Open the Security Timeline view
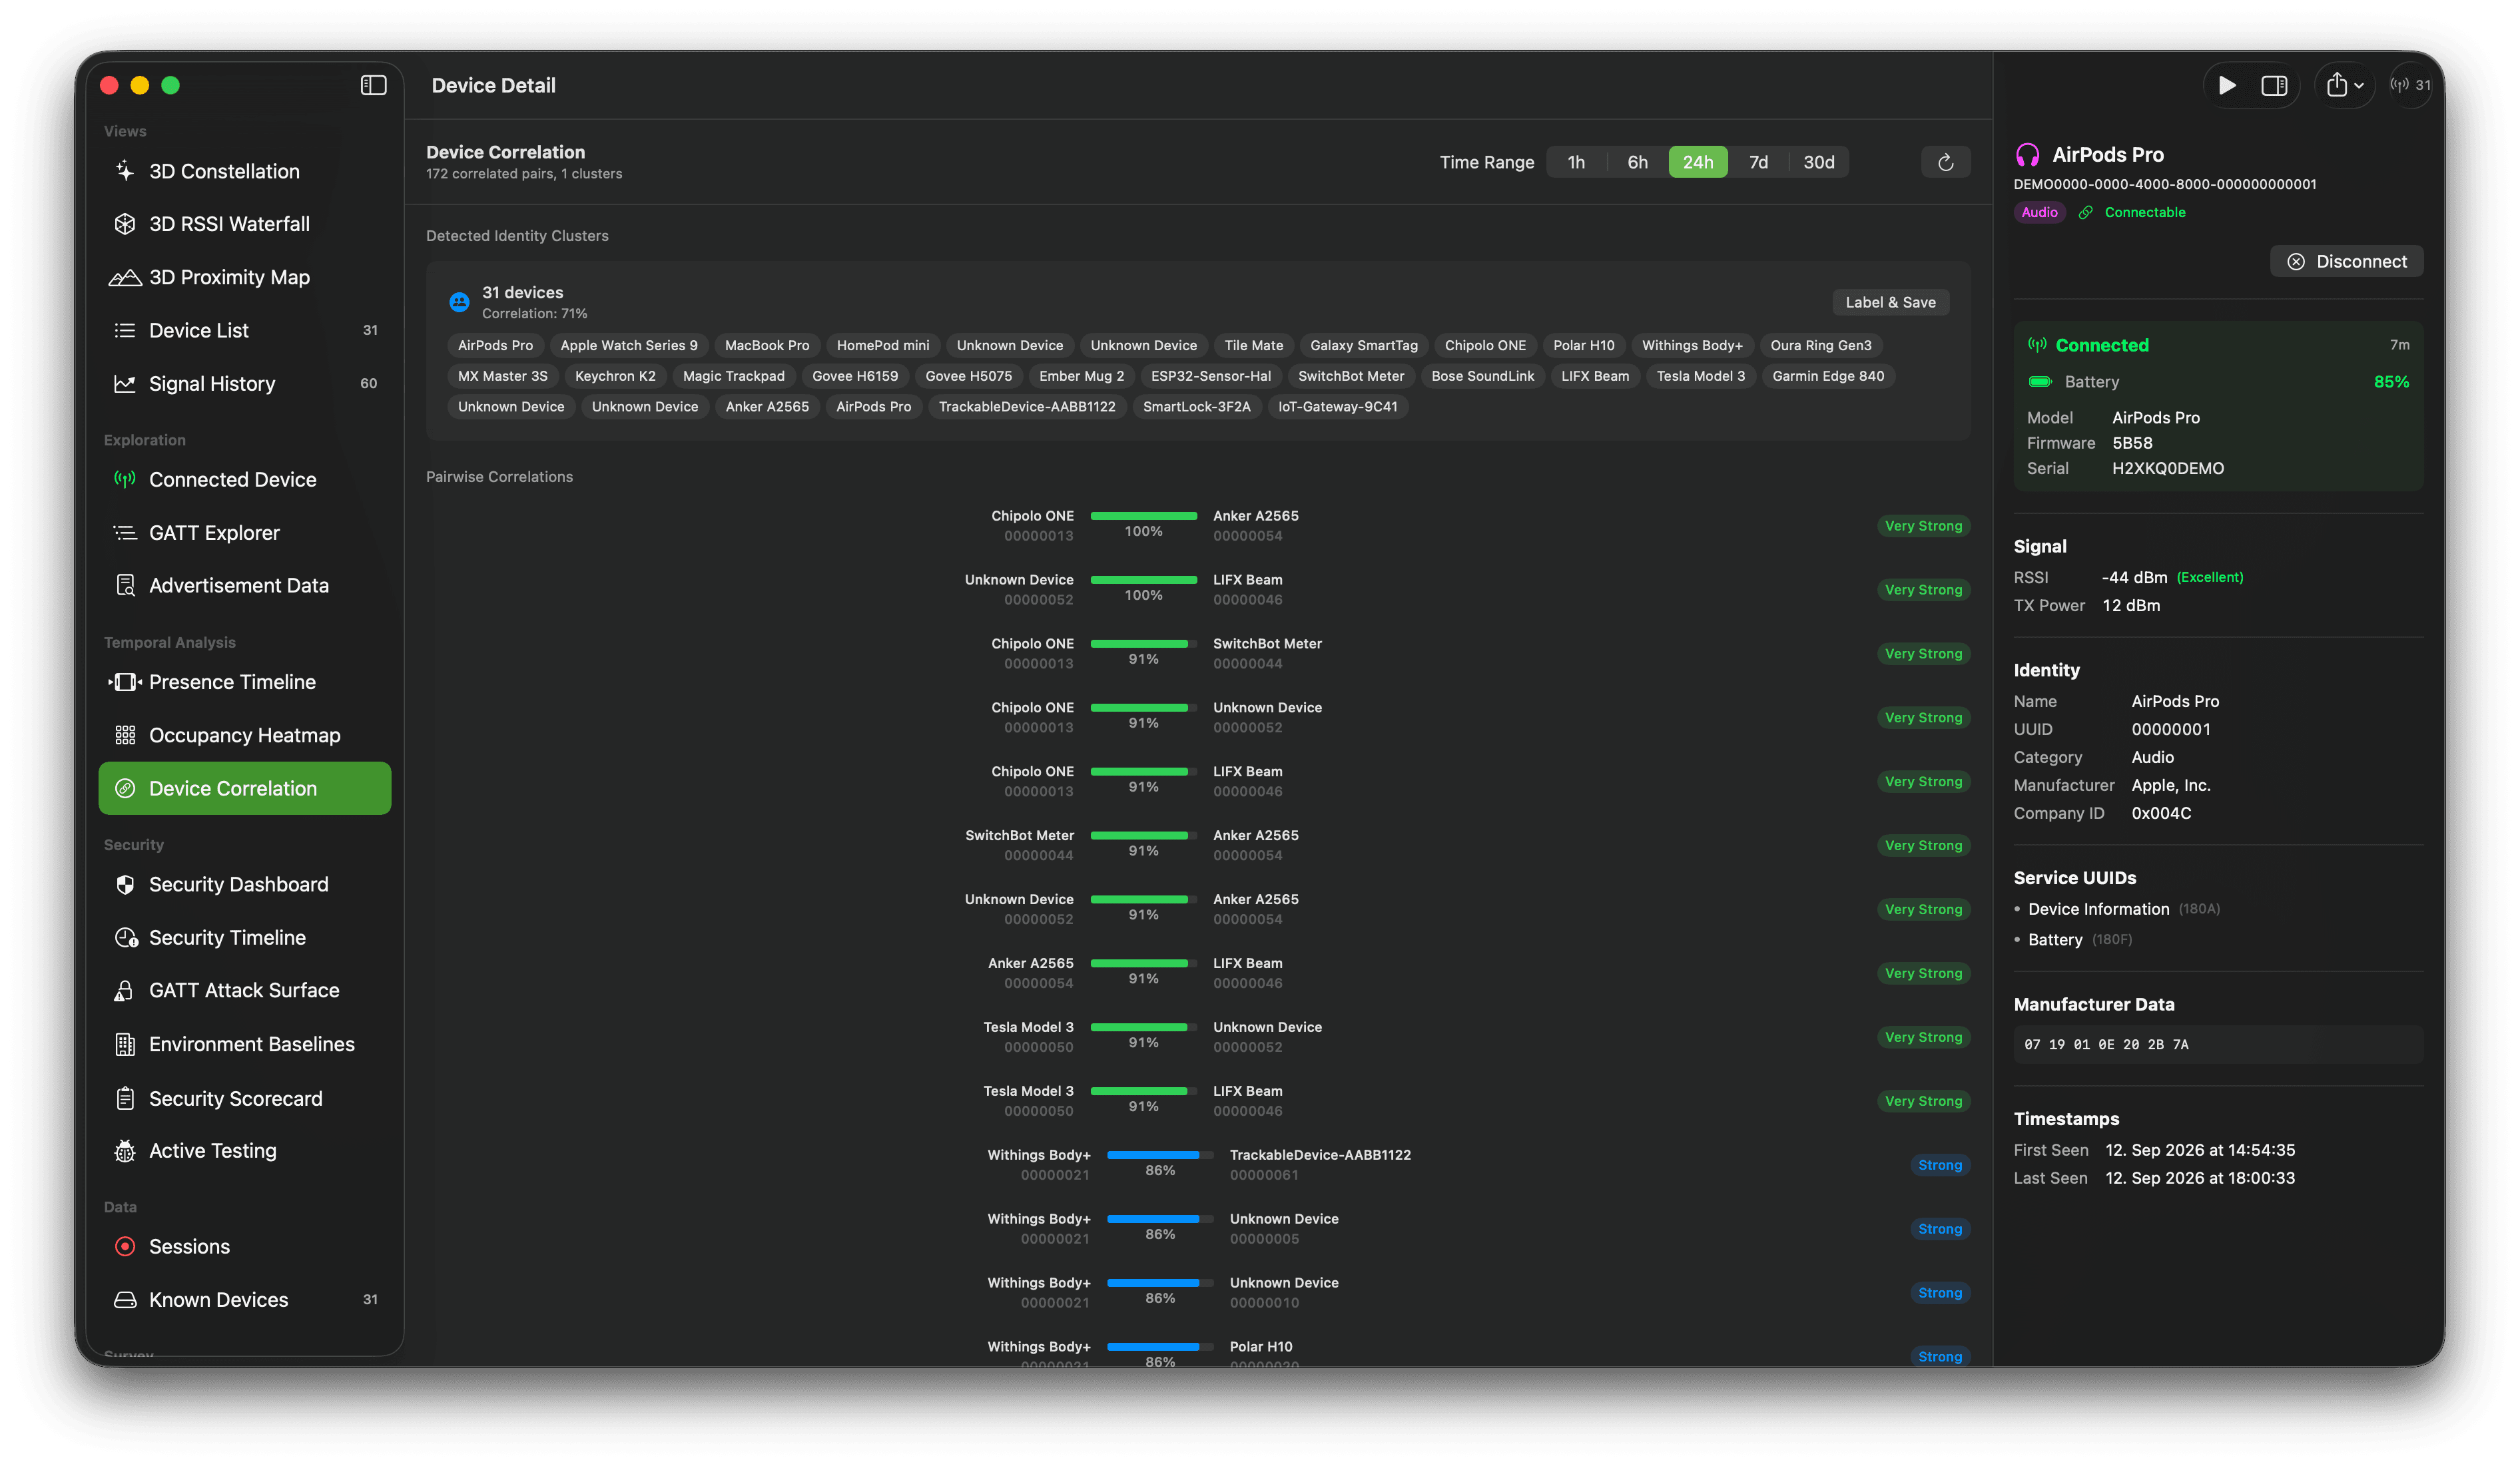Image resolution: width=2520 pixels, height=1466 pixels. (244, 937)
